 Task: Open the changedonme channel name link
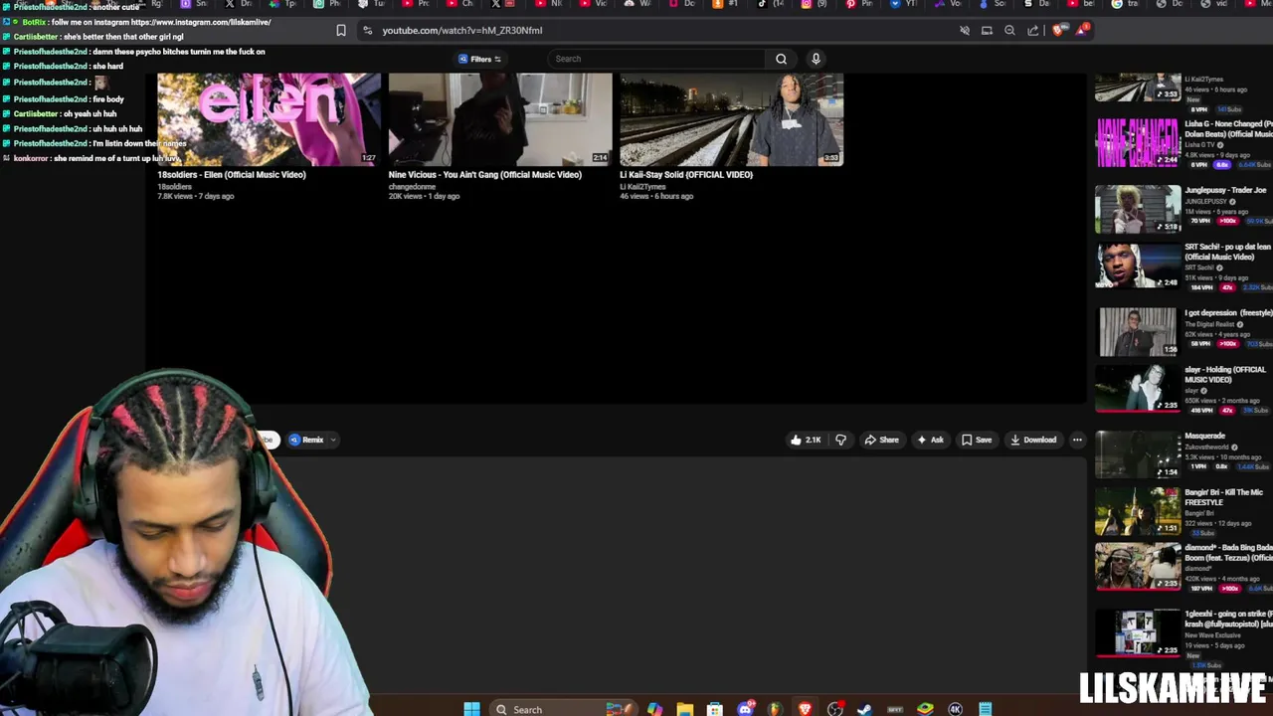click(412, 186)
